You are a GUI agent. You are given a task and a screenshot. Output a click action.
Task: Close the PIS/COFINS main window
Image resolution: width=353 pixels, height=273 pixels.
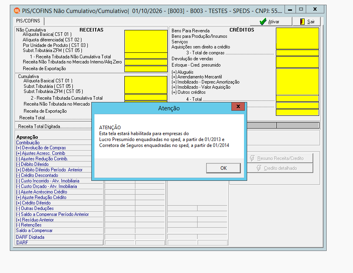click(x=315, y=9)
